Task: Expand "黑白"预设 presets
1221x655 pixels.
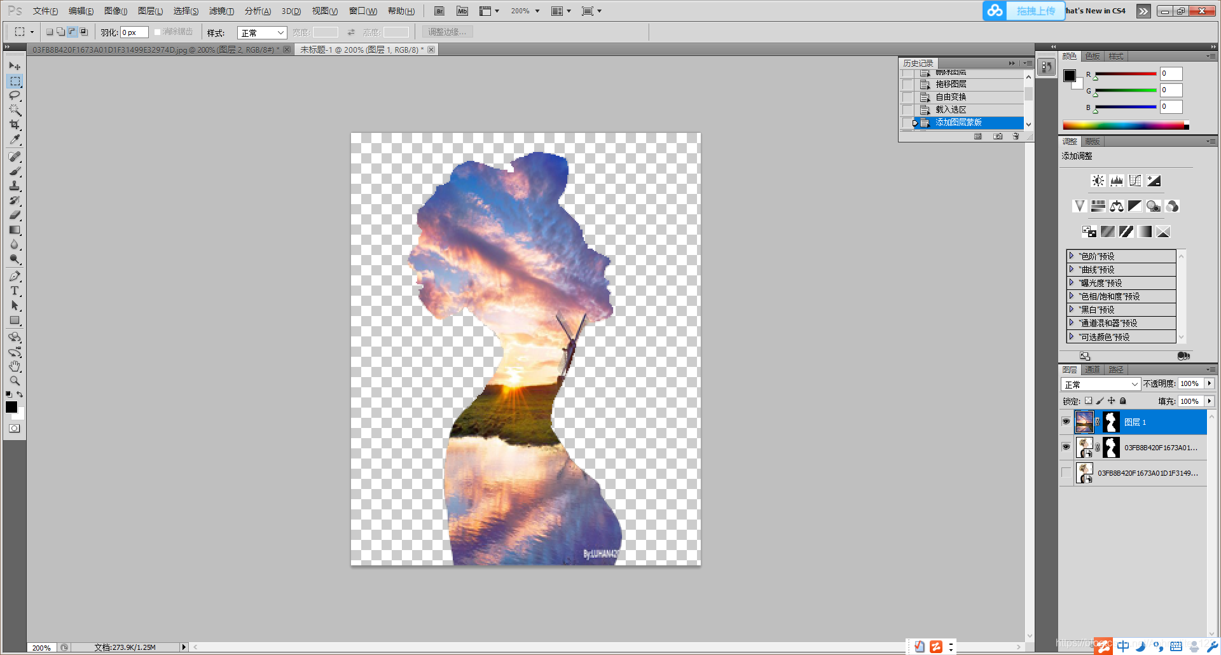Action: click(x=1071, y=309)
